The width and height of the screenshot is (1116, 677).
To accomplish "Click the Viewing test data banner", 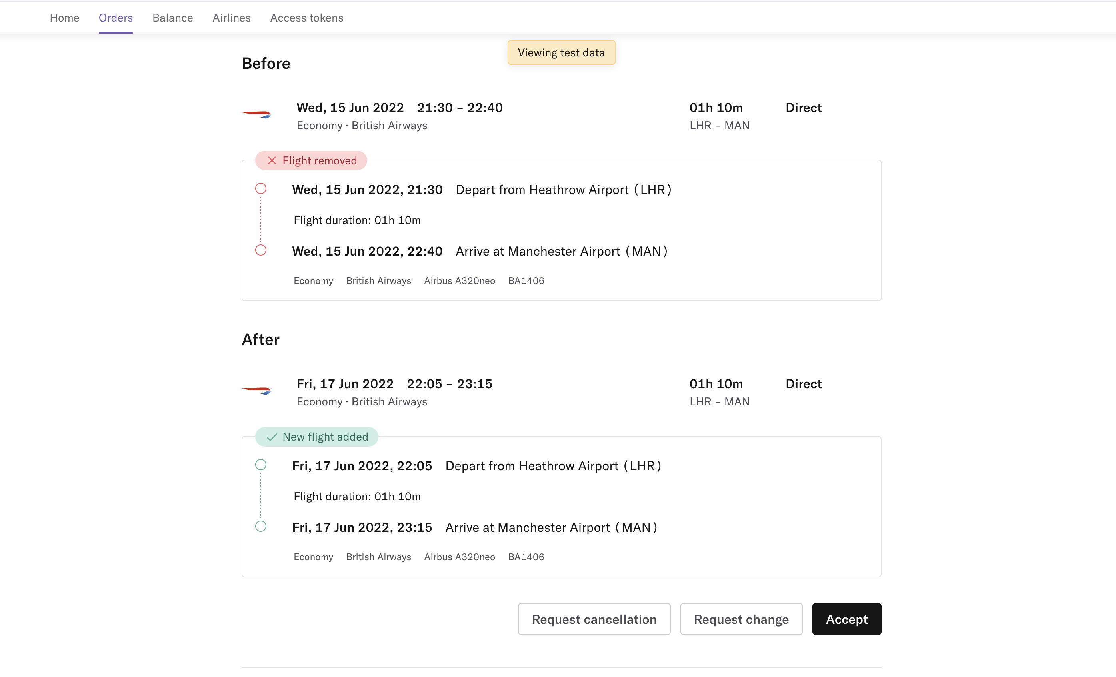I will [x=561, y=52].
